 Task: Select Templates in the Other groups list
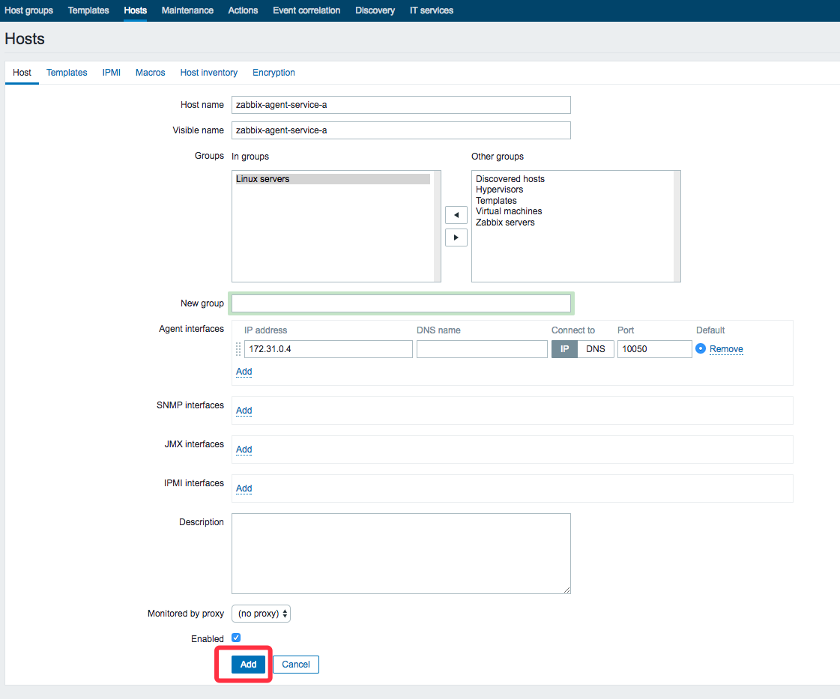coord(496,200)
